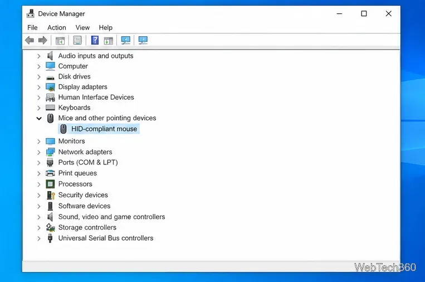Viewport: 425px width, 282px height.
Task: Close the Device Manager window
Action: pos(388,13)
